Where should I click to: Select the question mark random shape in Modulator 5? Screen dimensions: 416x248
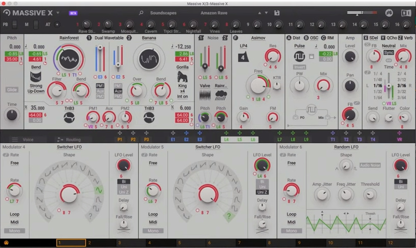pyautogui.click(x=229, y=216)
